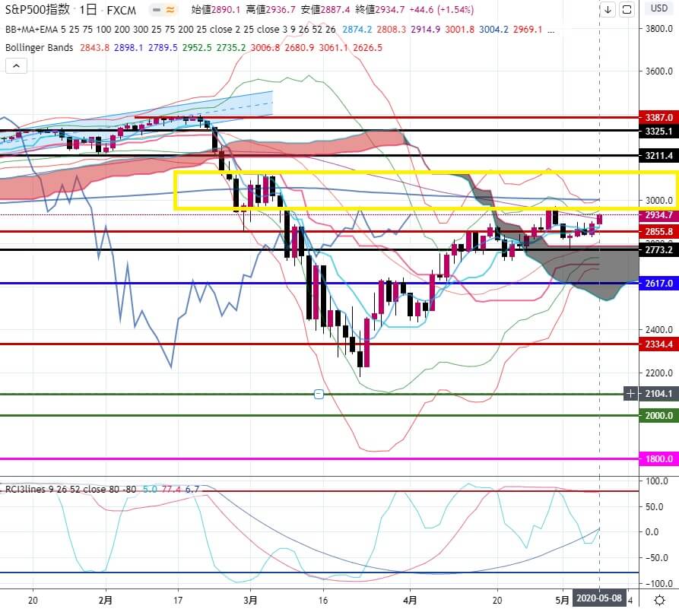Click the 3387.0 red price label
This screenshot has width=679, height=609.
click(658, 117)
